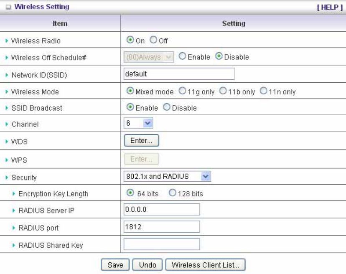This screenshot has height=274, width=346.
Task: Open the HELP link
Action: point(330,7)
